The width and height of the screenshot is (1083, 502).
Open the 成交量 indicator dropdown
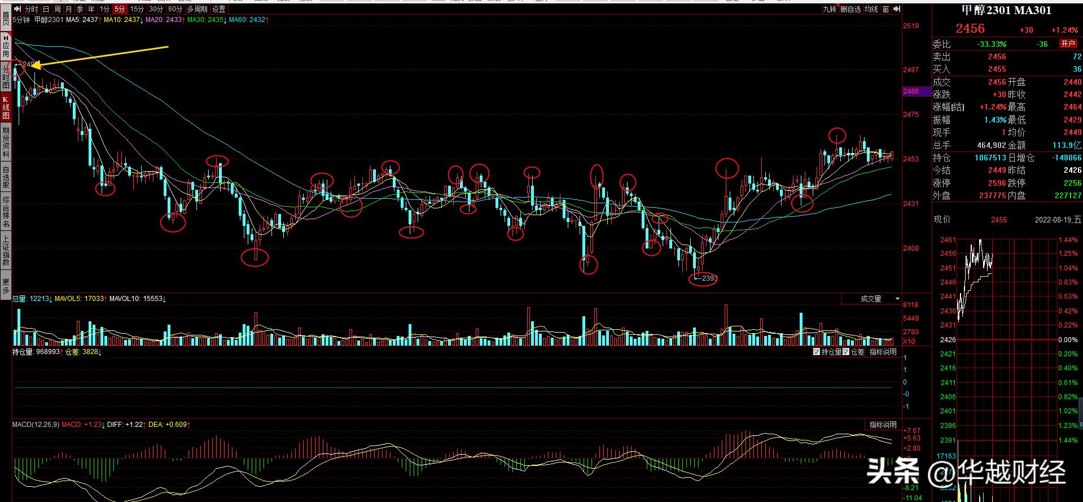[x=871, y=299]
